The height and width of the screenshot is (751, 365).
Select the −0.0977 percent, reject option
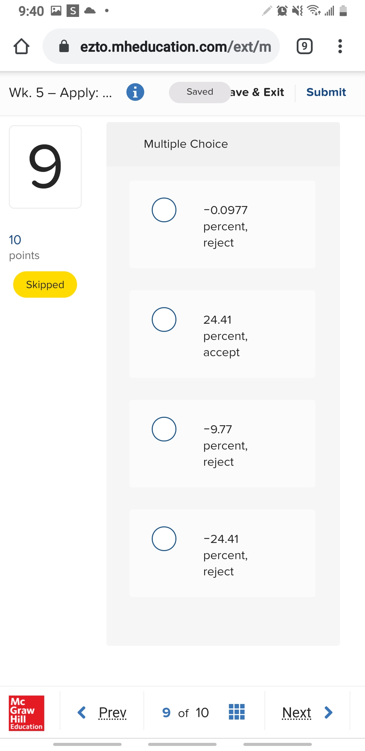click(164, 210)
